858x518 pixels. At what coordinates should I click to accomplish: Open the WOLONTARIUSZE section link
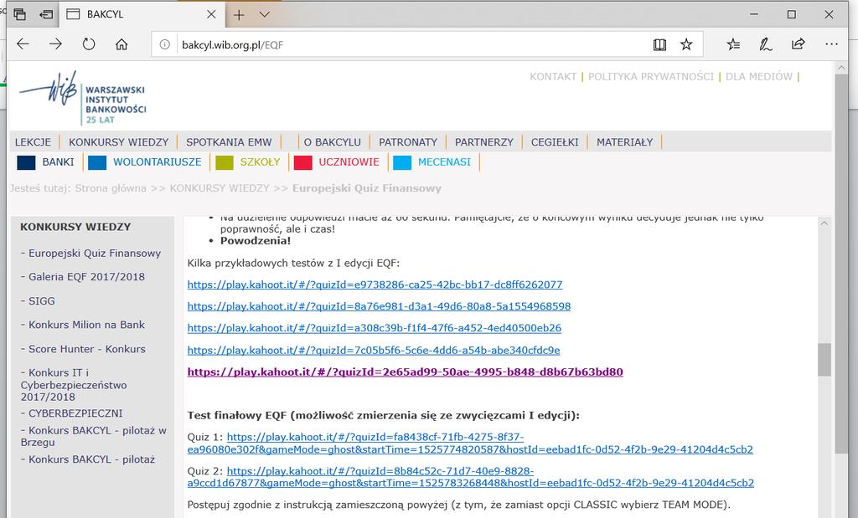tap(157, 162)
